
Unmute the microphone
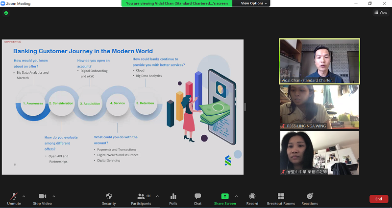(14, 196)
